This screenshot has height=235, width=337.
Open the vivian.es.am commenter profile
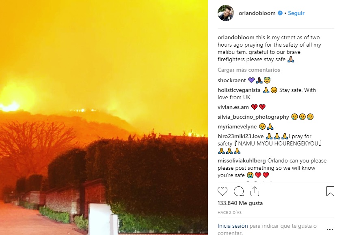point(233,107)
